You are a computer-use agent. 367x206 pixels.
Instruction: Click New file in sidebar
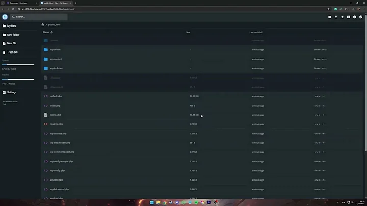[9, 43]
